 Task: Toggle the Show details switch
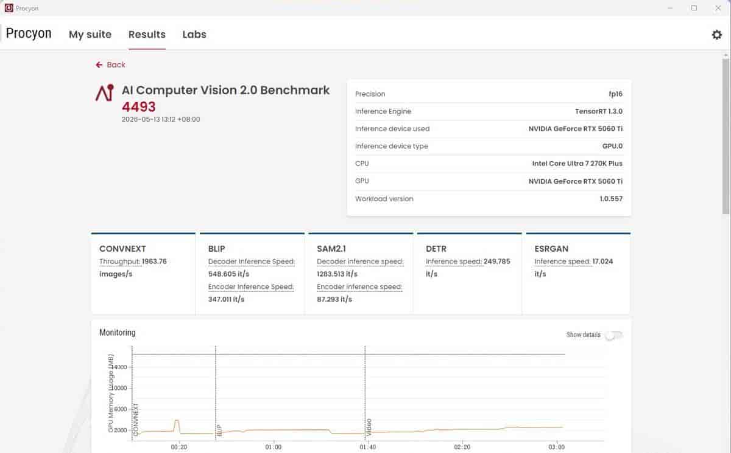click(x=613, y=335)
